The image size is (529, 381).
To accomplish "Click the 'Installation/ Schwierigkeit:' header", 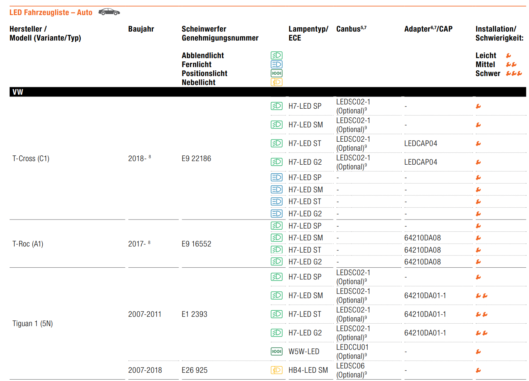I will (x=500, y=33).
